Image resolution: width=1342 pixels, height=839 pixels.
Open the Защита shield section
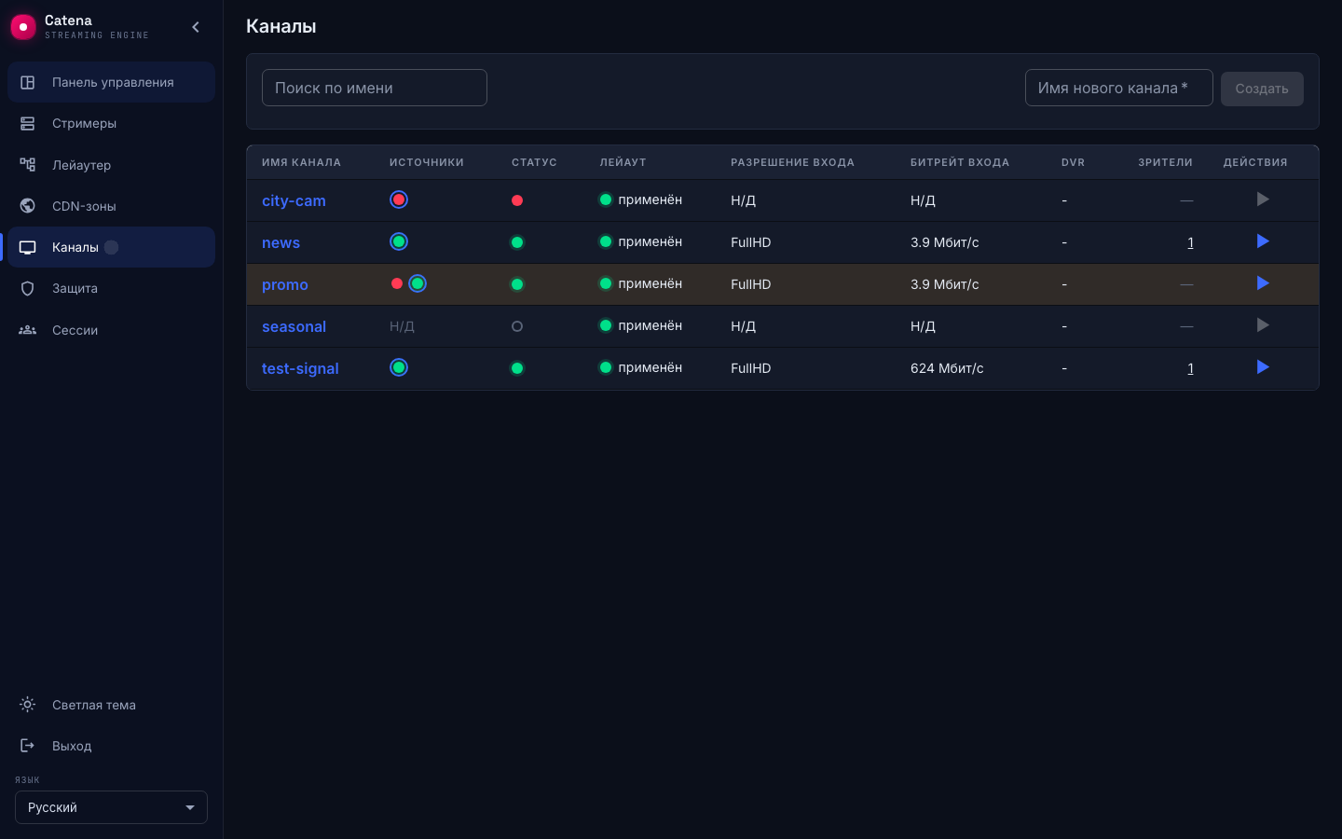tap(111, 288)
